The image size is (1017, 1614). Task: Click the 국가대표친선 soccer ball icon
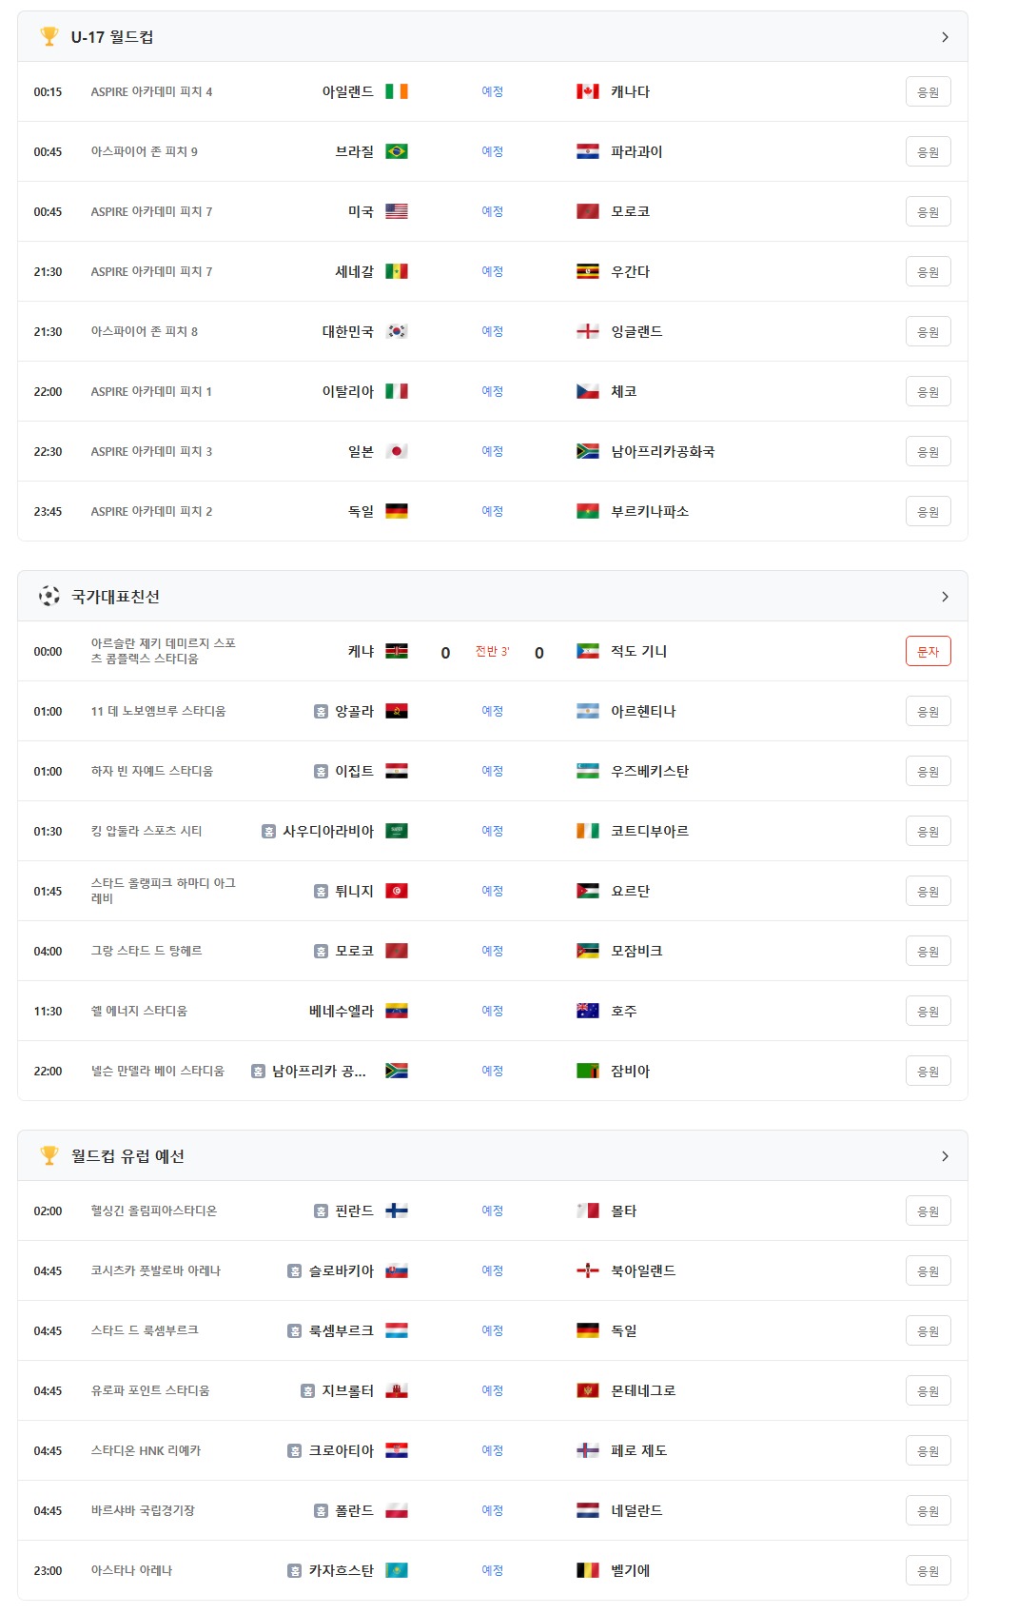(49, 596)
